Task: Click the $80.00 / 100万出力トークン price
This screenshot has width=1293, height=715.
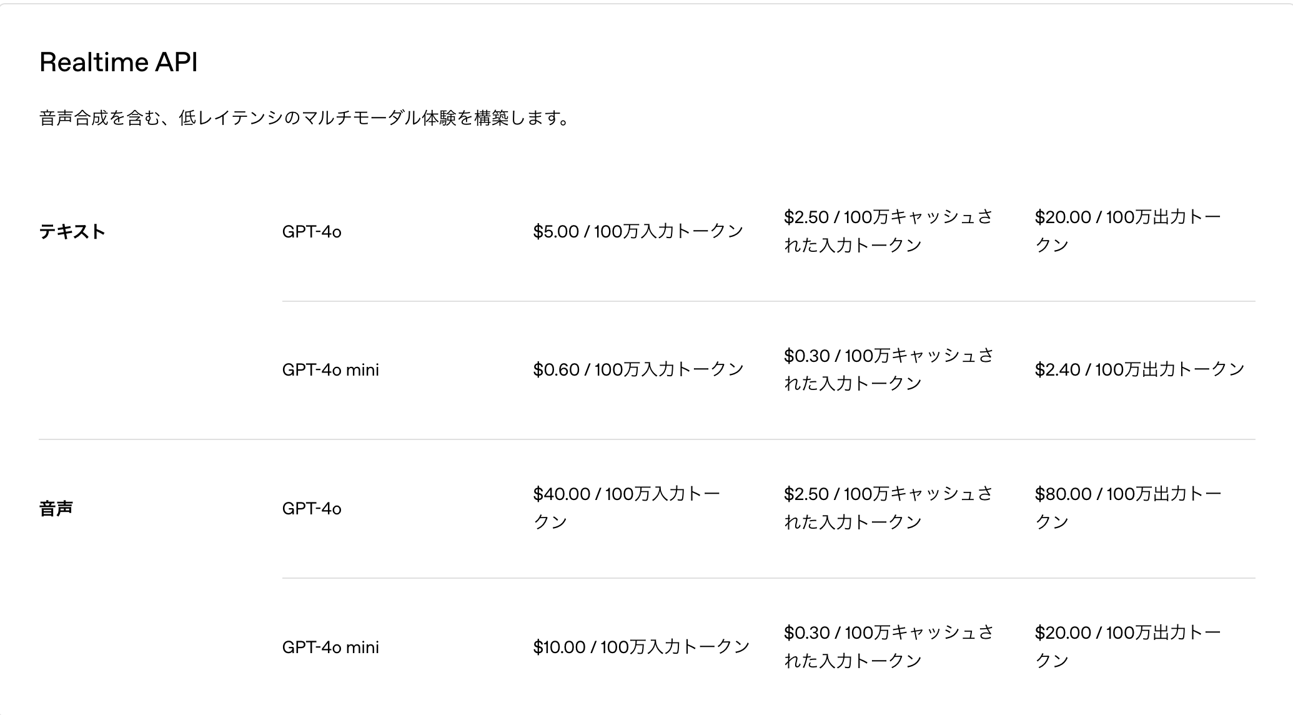Action: tap(1128, 507)
